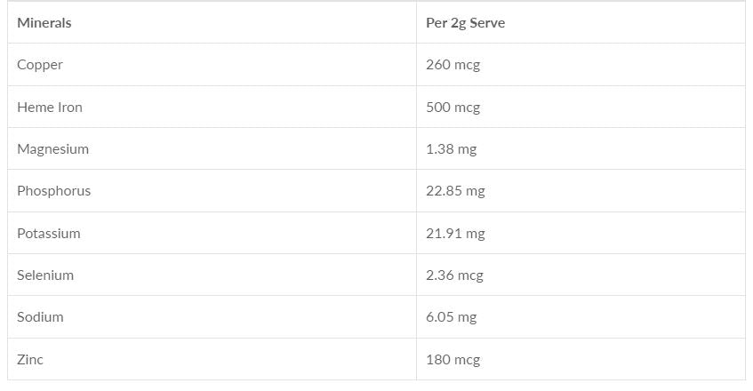Click the Minerals column header
Screen dimensions: 753x391
pos(44,23)
